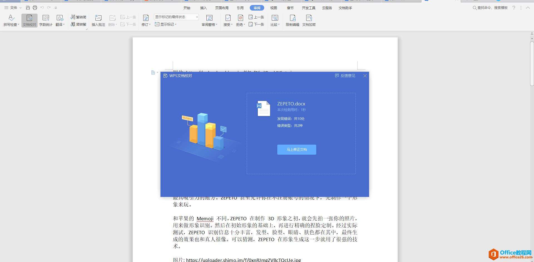Click the 比较 compare documents icon
This screenshot has width=534, height=262.
click(275, 18)
